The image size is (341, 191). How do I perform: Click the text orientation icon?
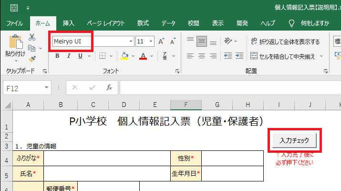228,41
